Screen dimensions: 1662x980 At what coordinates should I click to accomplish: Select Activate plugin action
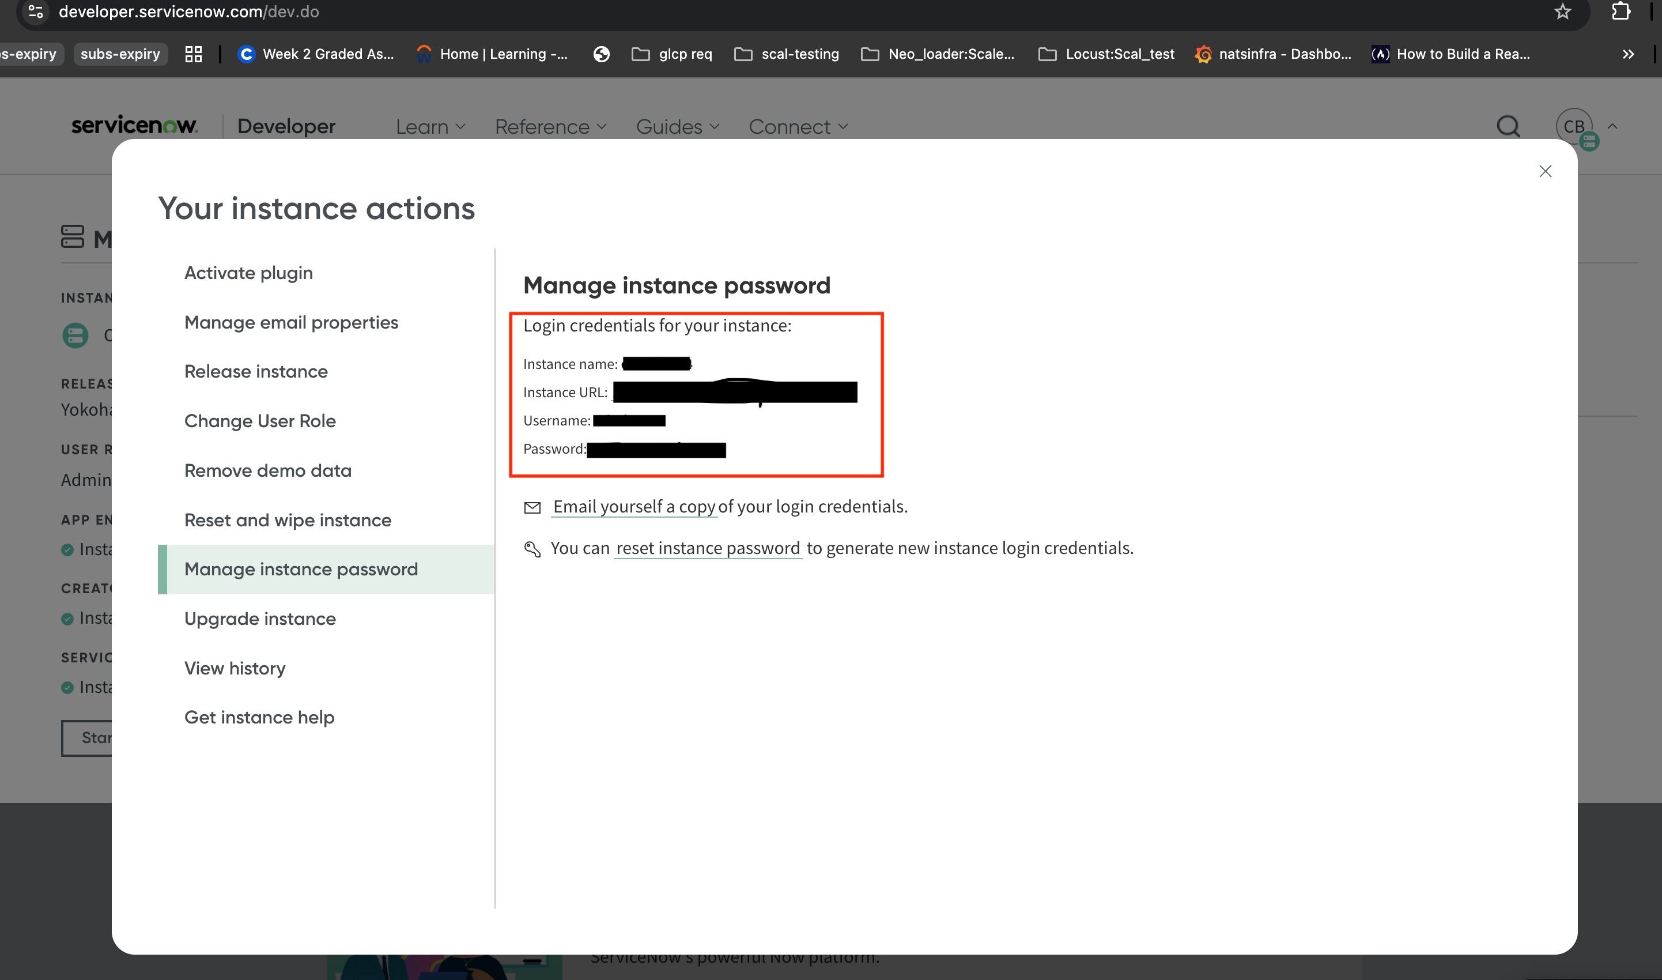click(x=248, y=273)
